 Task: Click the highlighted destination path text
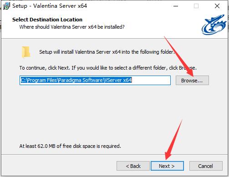(76, 80)
